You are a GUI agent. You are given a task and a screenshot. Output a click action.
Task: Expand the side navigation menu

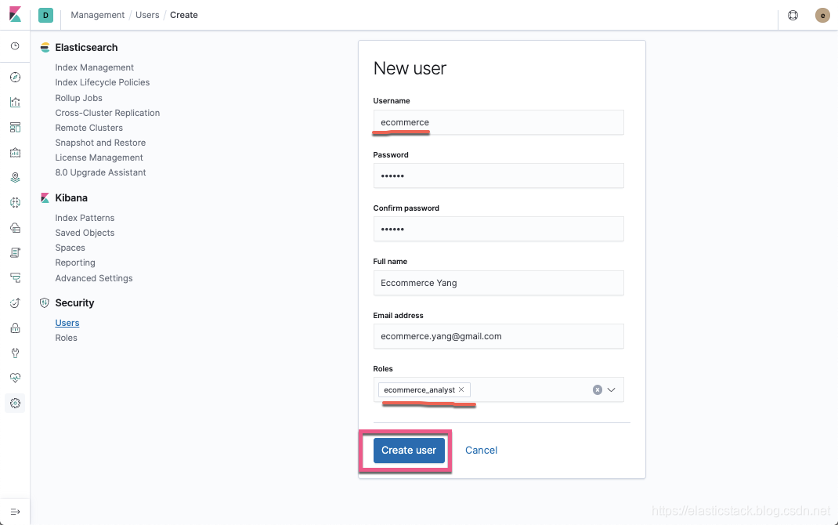pyautogui.click(x=15, y=512)
